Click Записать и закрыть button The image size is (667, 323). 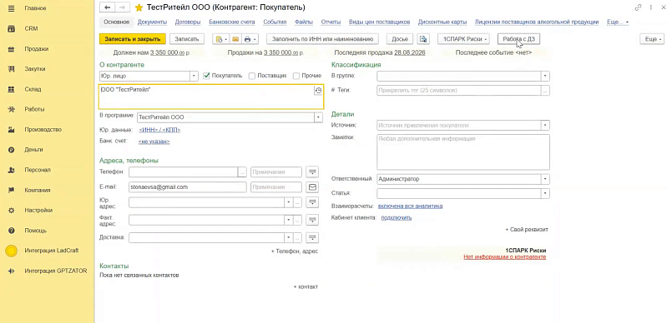click(x=132, y=39)
